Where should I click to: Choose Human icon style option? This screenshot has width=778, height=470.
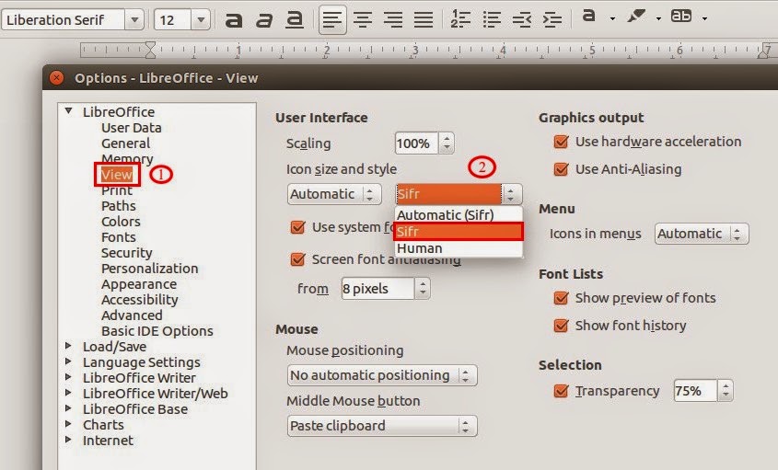tap(459, 248)
